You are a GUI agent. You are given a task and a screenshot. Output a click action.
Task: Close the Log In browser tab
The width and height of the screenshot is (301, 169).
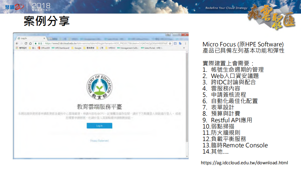44,38
